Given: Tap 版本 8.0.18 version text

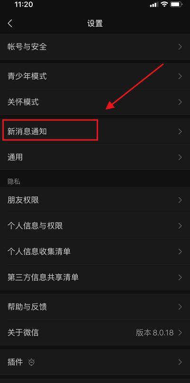Looking at the screenshot, I should coord(154,333).
